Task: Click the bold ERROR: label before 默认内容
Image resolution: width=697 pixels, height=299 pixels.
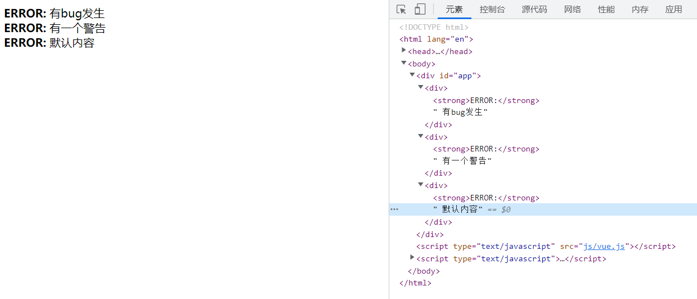Action: (25, 43)
